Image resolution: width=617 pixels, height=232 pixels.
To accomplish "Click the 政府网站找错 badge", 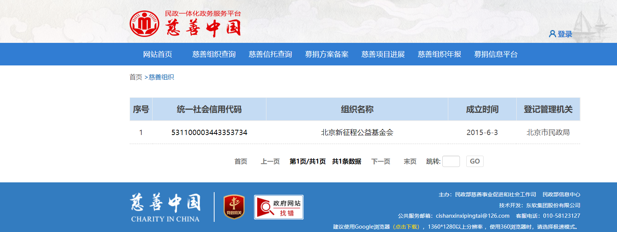I will (278, 207).
